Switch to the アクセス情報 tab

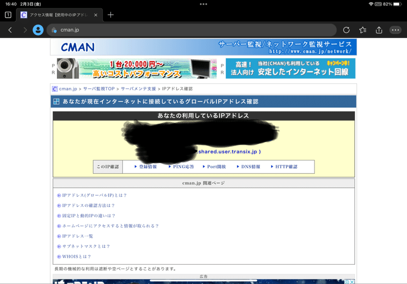point(60,15)
